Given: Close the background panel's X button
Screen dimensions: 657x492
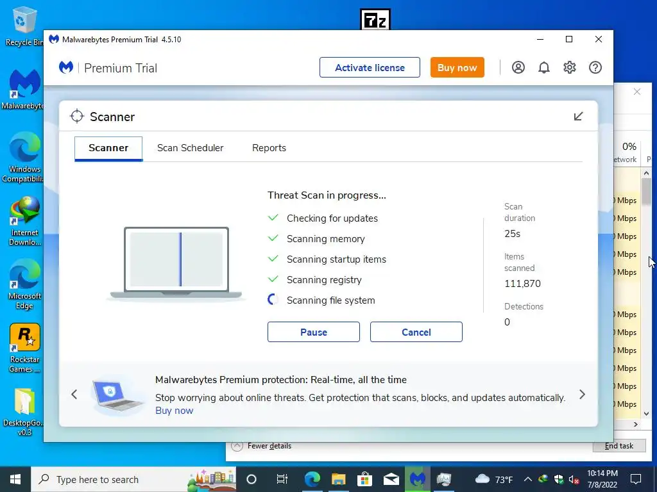Looking at the screenshot, I should [637, 92].
